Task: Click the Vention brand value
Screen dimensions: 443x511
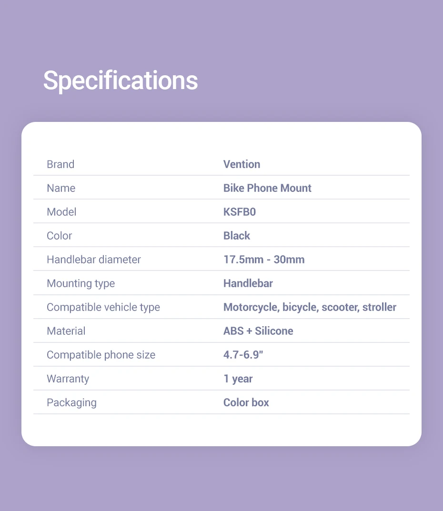Action: click(x=242, y=164)
